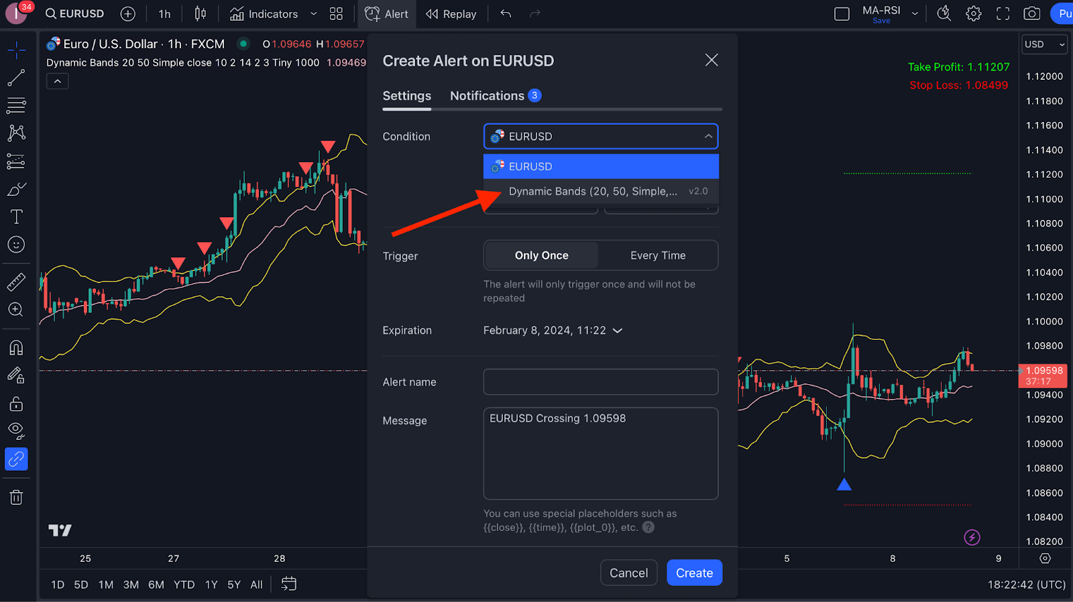Hide all drawings with eye icon

pos(16,430)
